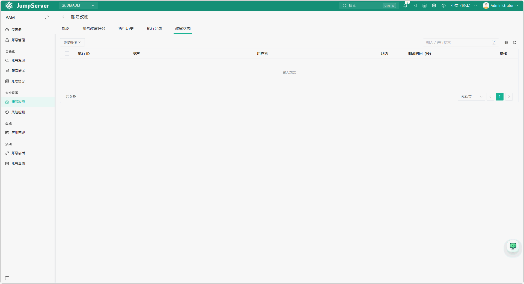Switch to the 执行记录 tab
The height and width of the screenshot is (284, 524).
click(x=154, y=28)
